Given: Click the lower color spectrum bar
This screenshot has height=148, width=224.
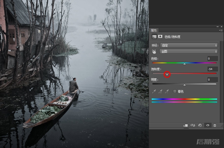Looking at the screenshot, I should (184, 102).
